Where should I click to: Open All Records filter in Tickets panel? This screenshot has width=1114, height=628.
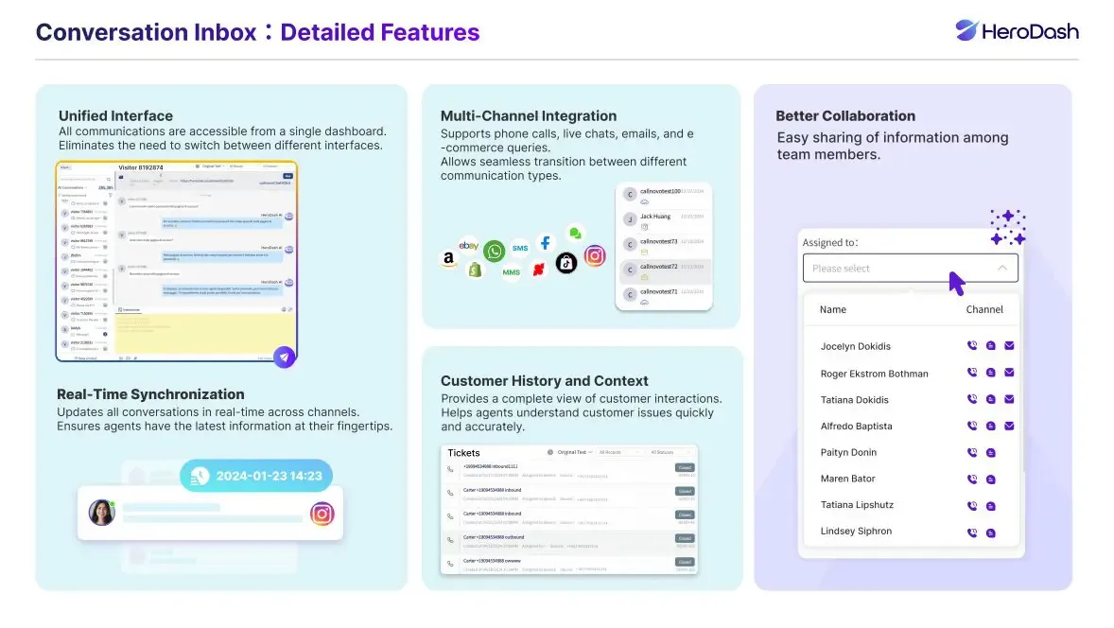[x=618, y=452]
